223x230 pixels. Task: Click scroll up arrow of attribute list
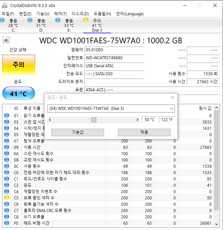(x=217, y=108)
